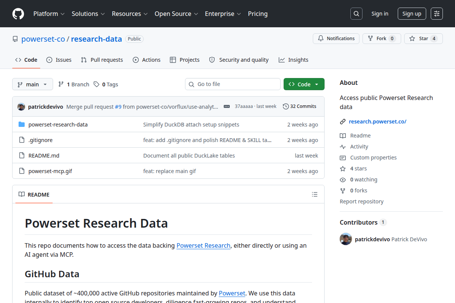This screenshot has height=303, width=455.
Task: Open pull request #9 link
Action: 118,107
